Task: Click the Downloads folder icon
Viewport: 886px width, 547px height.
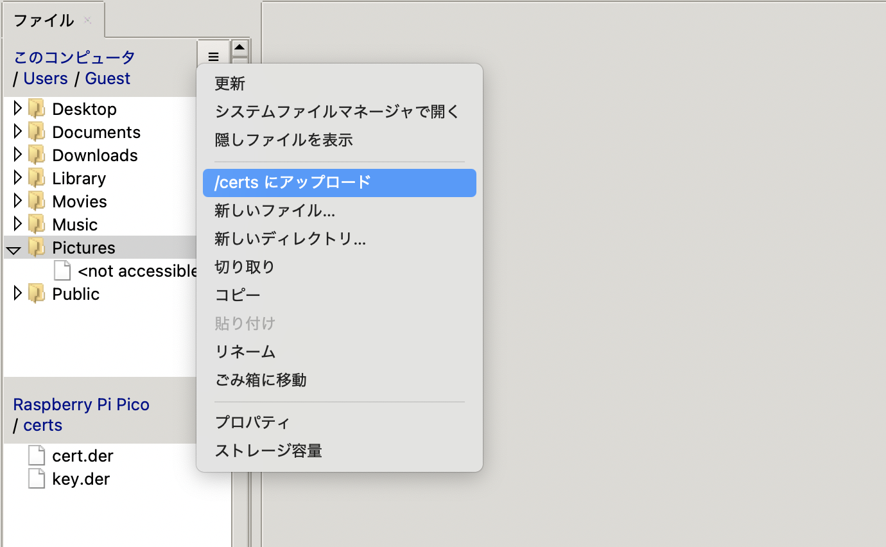Action: 37,155
